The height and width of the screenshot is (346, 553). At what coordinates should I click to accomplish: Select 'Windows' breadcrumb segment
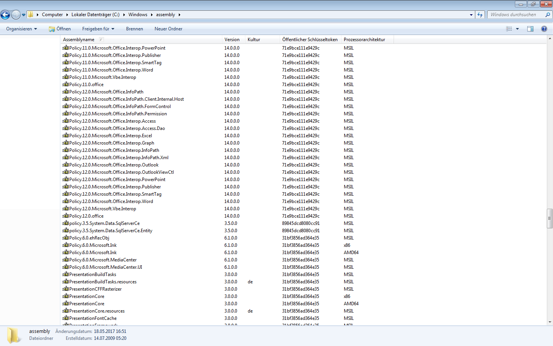tap(138, 15)
